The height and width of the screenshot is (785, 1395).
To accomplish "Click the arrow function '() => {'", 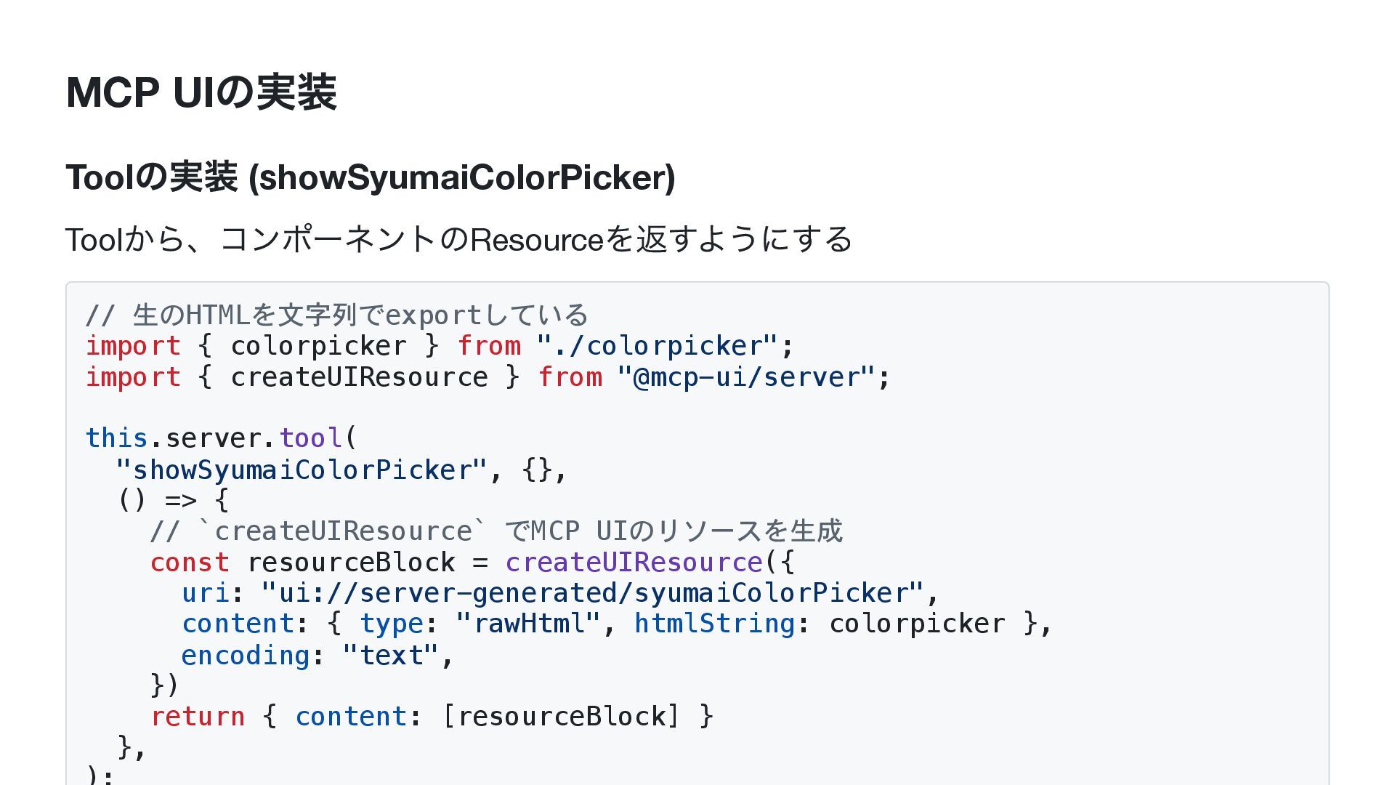I will click(174, 499).
